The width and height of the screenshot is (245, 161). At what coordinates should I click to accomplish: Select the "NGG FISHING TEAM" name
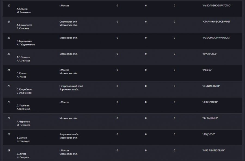click(214, 150)
